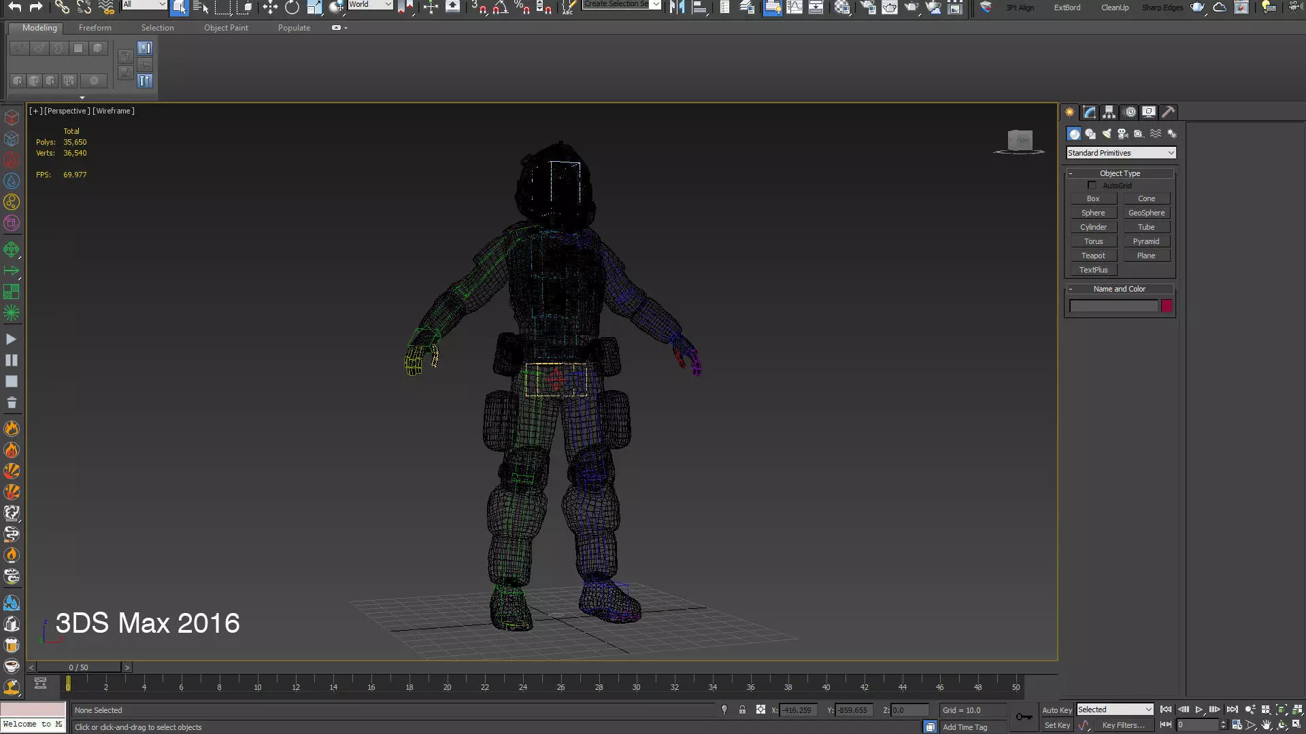
Task: Click the time slider 0 / 50 handle
Action: click(x=78, y=667)
